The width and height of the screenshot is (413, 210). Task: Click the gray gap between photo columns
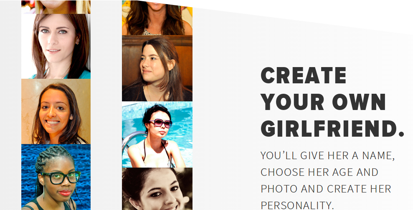coord(106,105)
